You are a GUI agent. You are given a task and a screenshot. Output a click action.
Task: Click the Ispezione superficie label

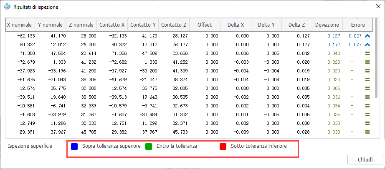click(30, 147)
